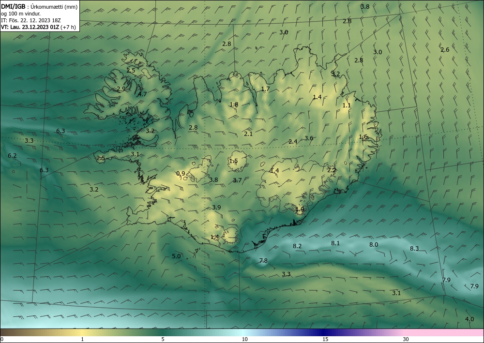The image size is (484, 343).
Task: Click the 2.6 value label
Action: [445, 50]
